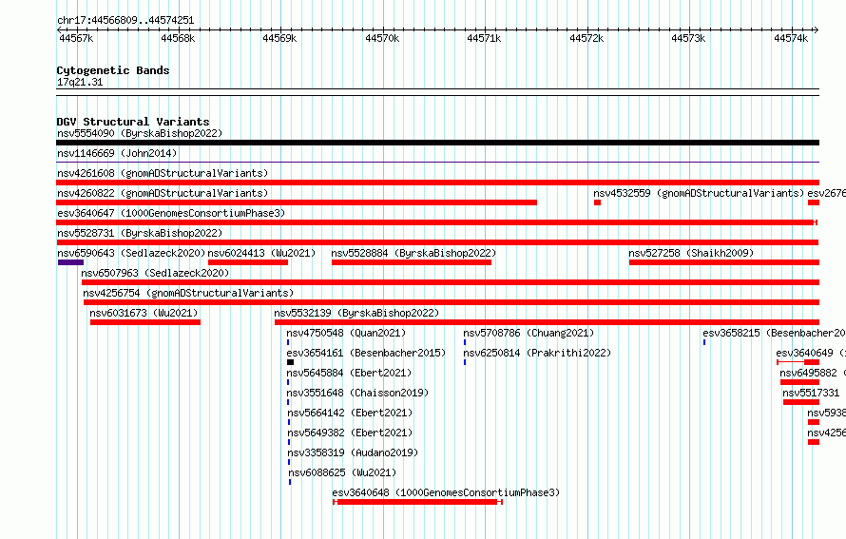
Task: Click the nsv5554090 (ByrskaBishop2022) variant label
Action: [x=140, y=133]
